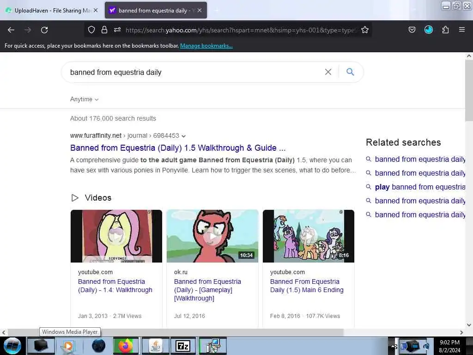This screenshot has width=473, height=355.
Task: Open the Pocket save icon
Action: (412, 30)
